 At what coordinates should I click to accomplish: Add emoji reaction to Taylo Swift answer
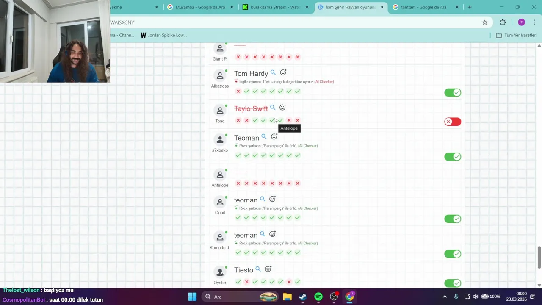[x=282, y=108]
